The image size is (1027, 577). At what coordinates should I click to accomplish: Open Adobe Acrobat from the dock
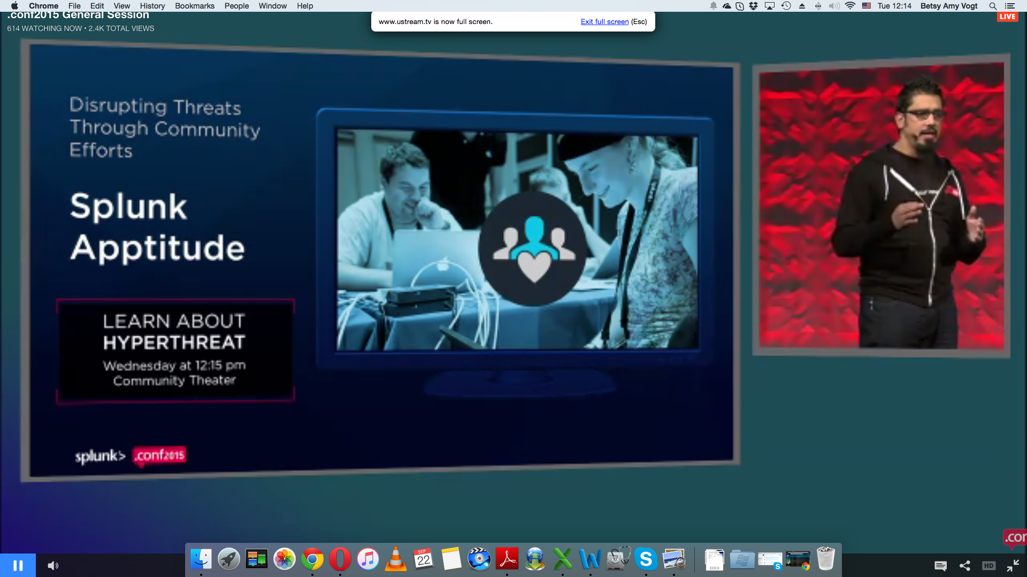pos(507,559)
